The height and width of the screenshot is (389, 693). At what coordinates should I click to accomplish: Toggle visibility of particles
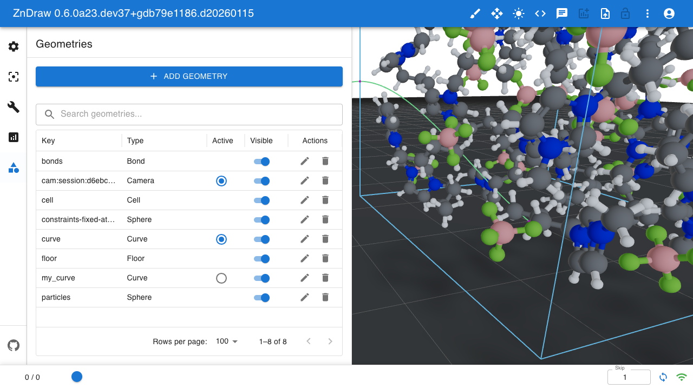pyautogui.click(x=262, y=297)
